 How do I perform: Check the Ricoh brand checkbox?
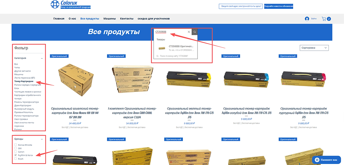coord(15,158)
